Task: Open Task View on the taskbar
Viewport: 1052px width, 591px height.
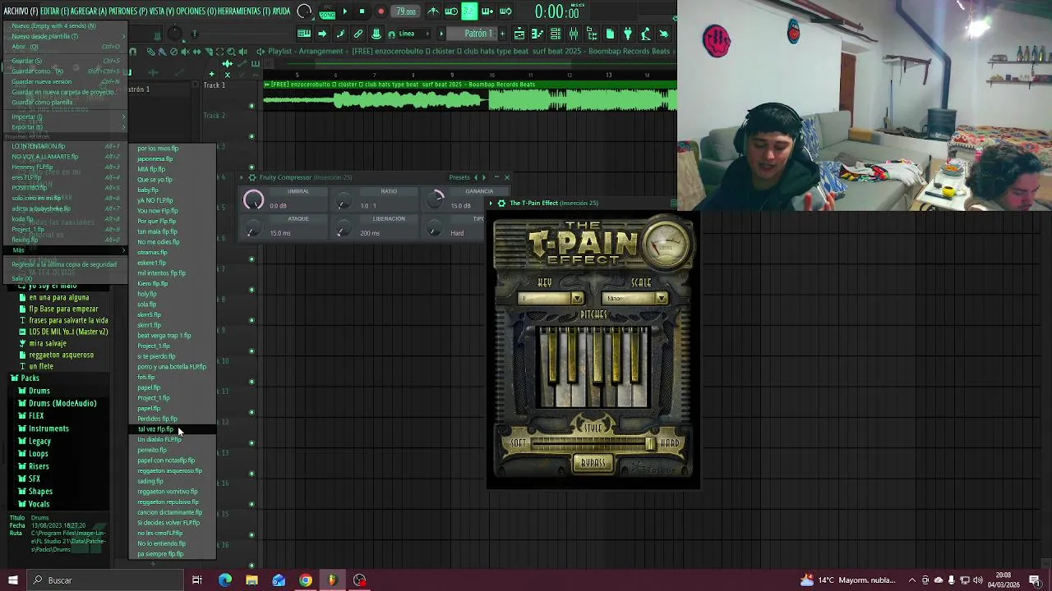Action: pos(197,580)
